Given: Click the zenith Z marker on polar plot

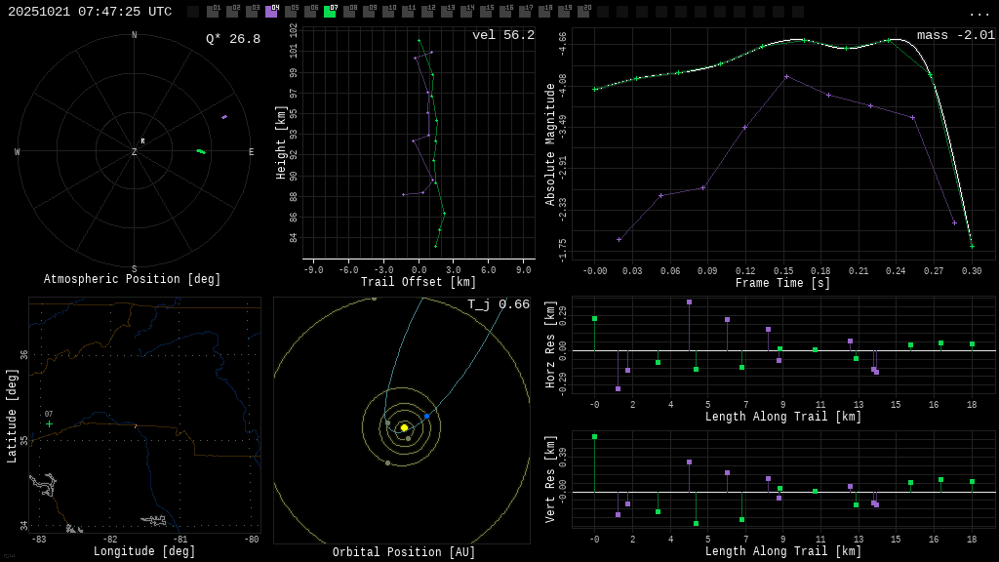Looking at the screenshot, I should 135,152.
